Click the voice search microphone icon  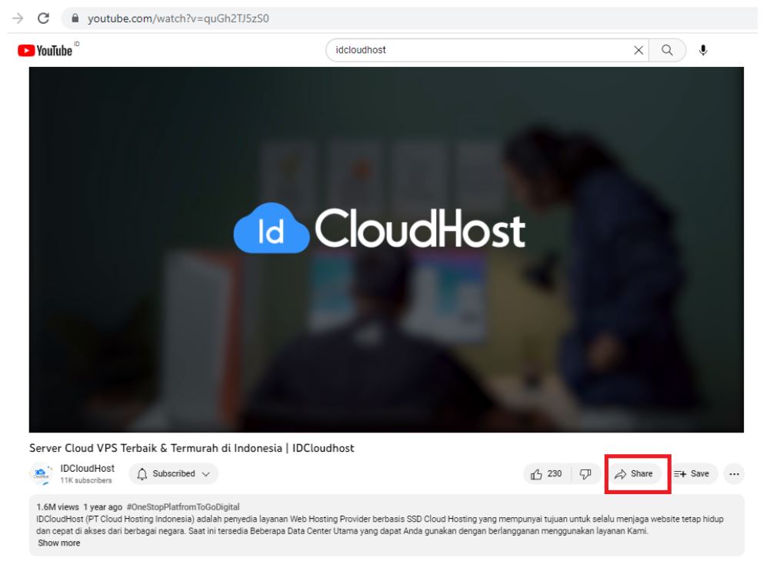pos(702,50)
